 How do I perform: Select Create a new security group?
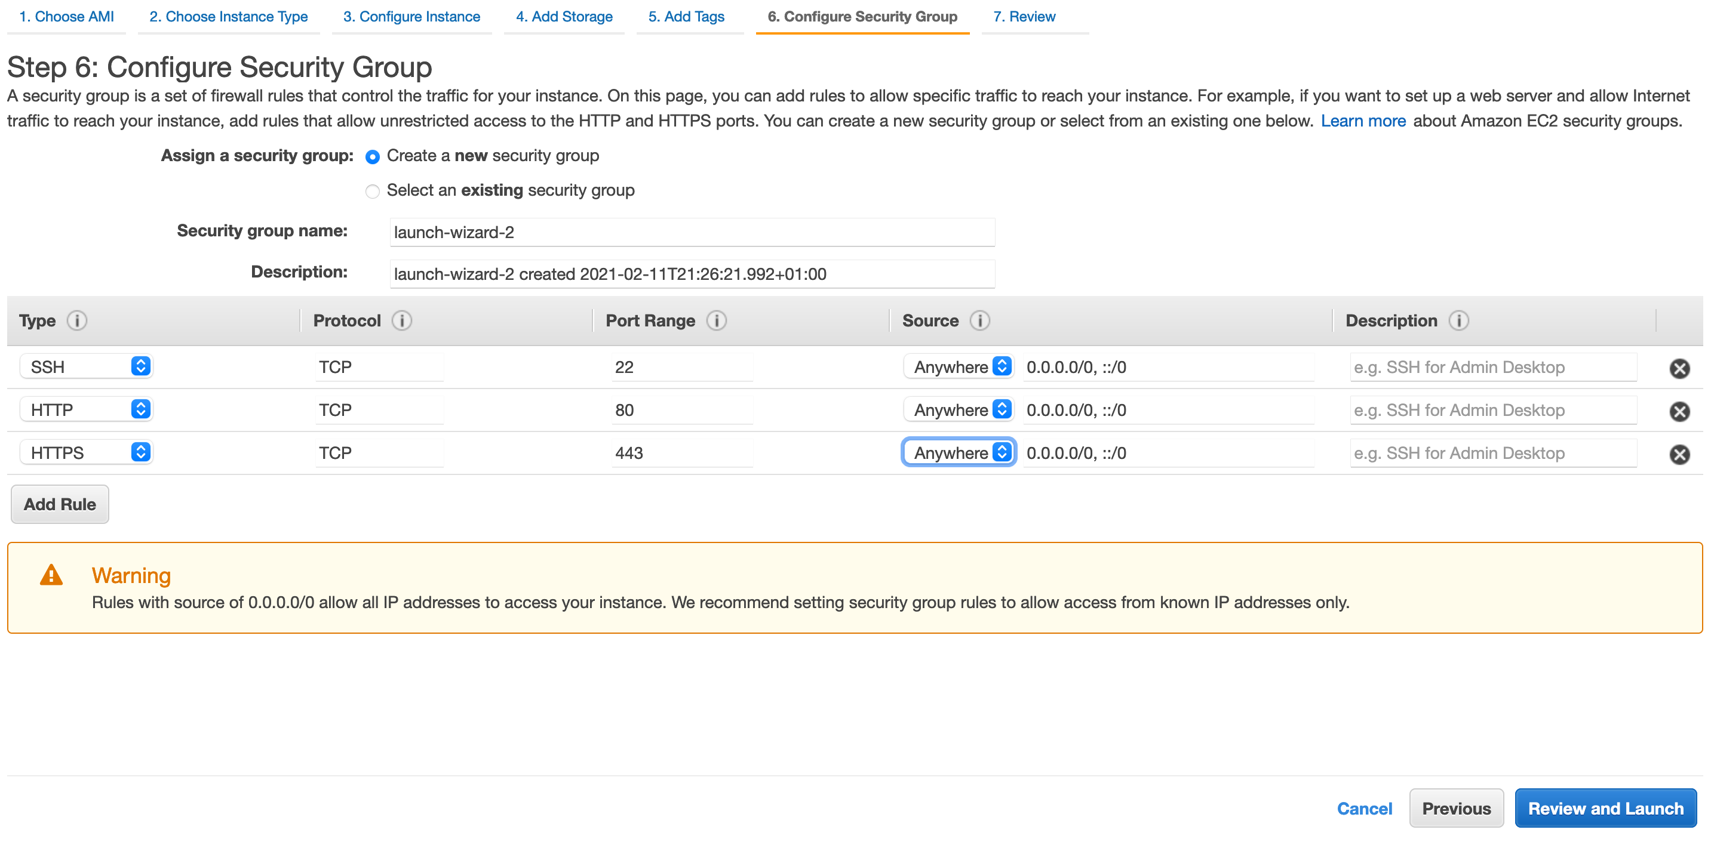[x=373, y=157]
